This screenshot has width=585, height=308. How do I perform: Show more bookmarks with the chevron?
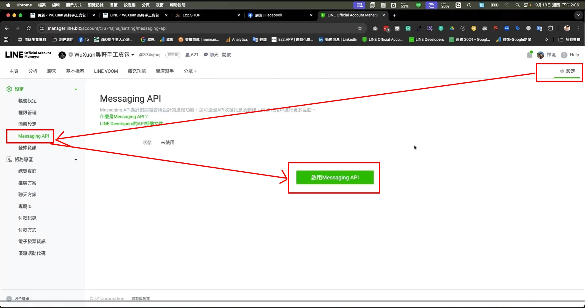coord(546,39)
